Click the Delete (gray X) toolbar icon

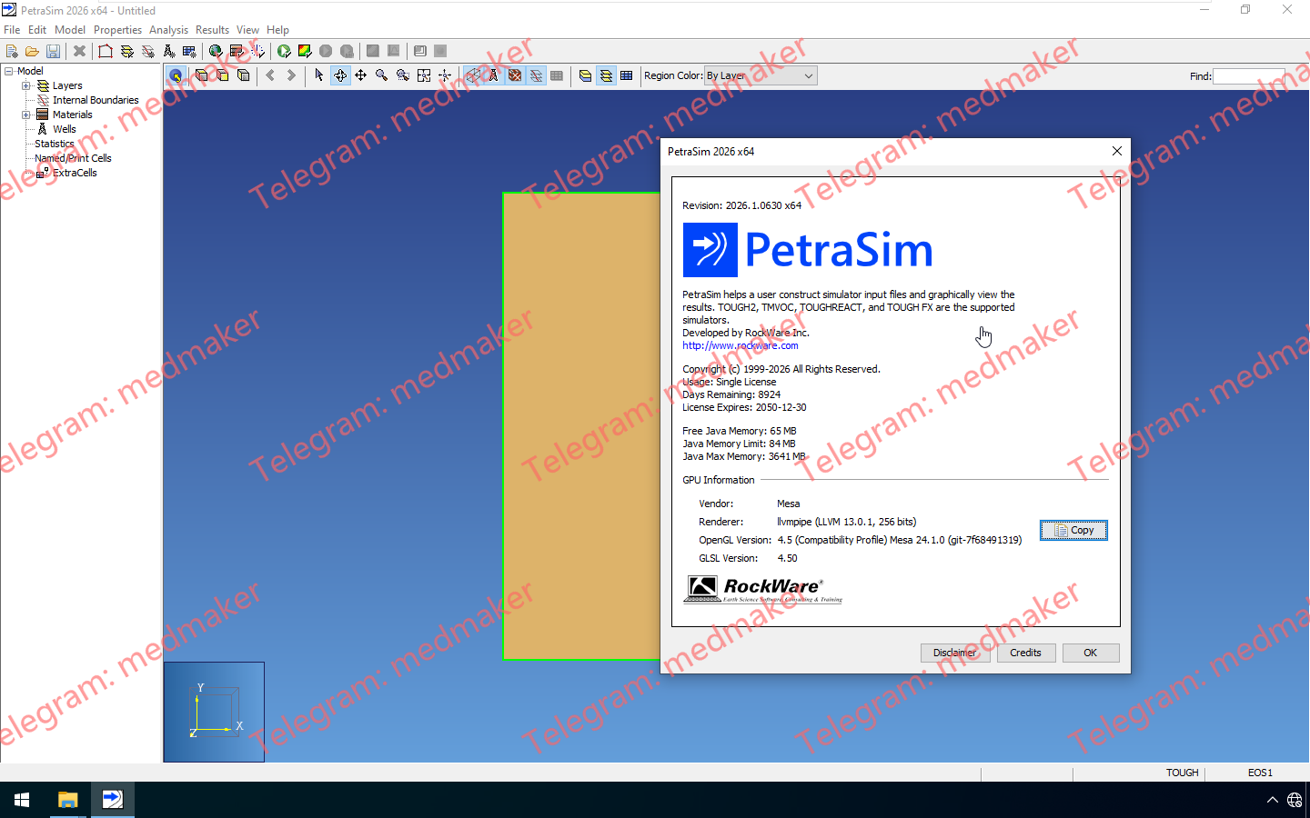[79, 51]
